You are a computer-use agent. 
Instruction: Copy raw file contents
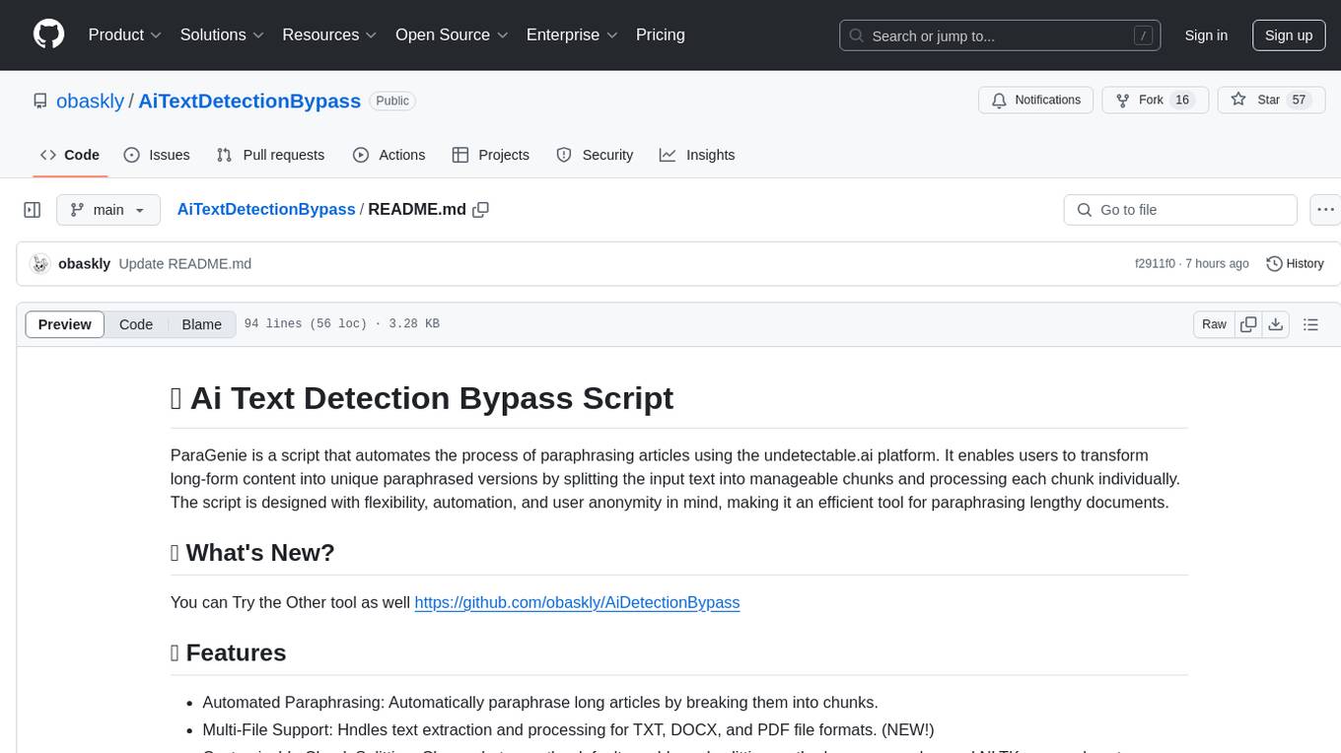[1248, 324]
